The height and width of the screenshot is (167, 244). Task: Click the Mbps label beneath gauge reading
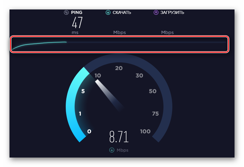tap(123, 150)
